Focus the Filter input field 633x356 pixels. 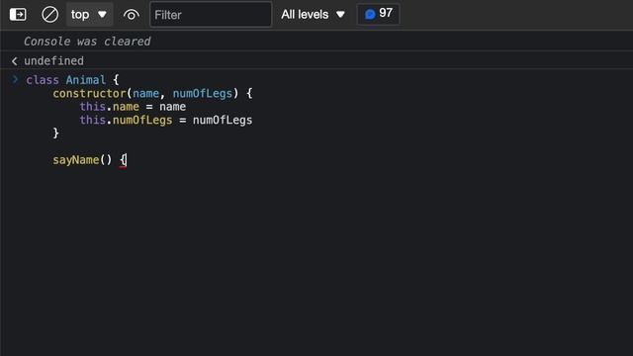click(211, 15)
